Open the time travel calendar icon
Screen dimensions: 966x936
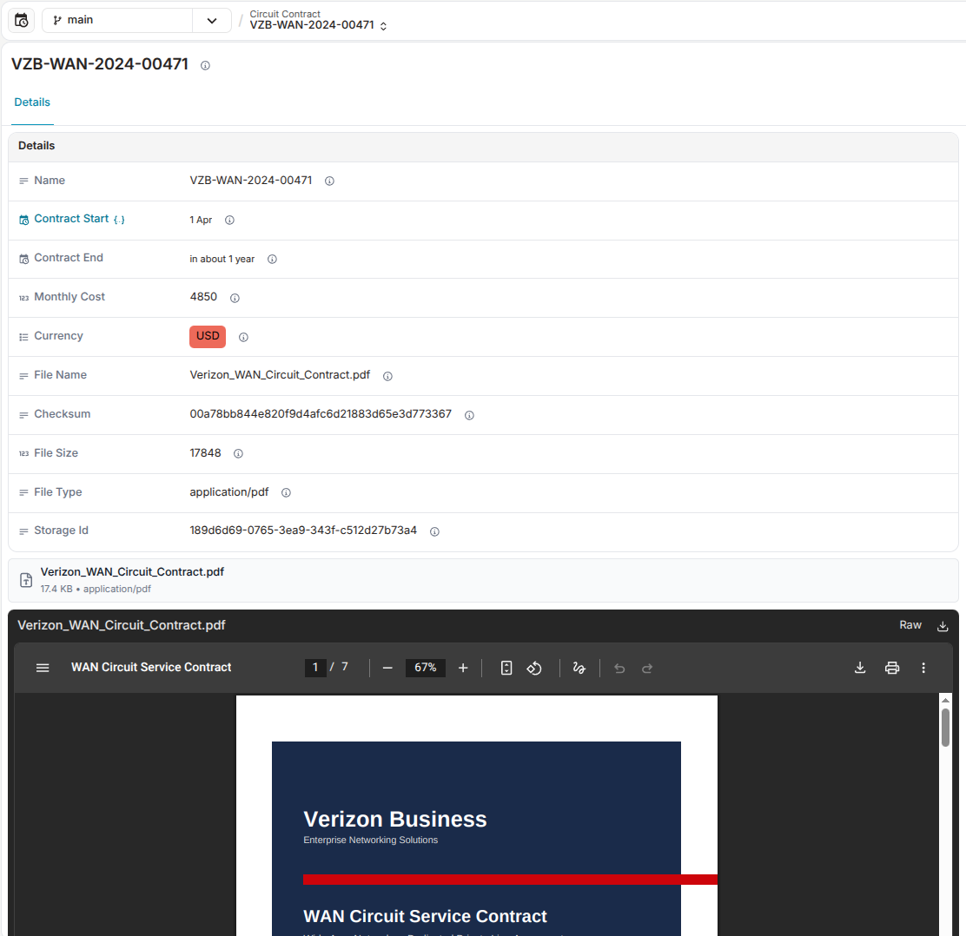click(x=22, y=21)
